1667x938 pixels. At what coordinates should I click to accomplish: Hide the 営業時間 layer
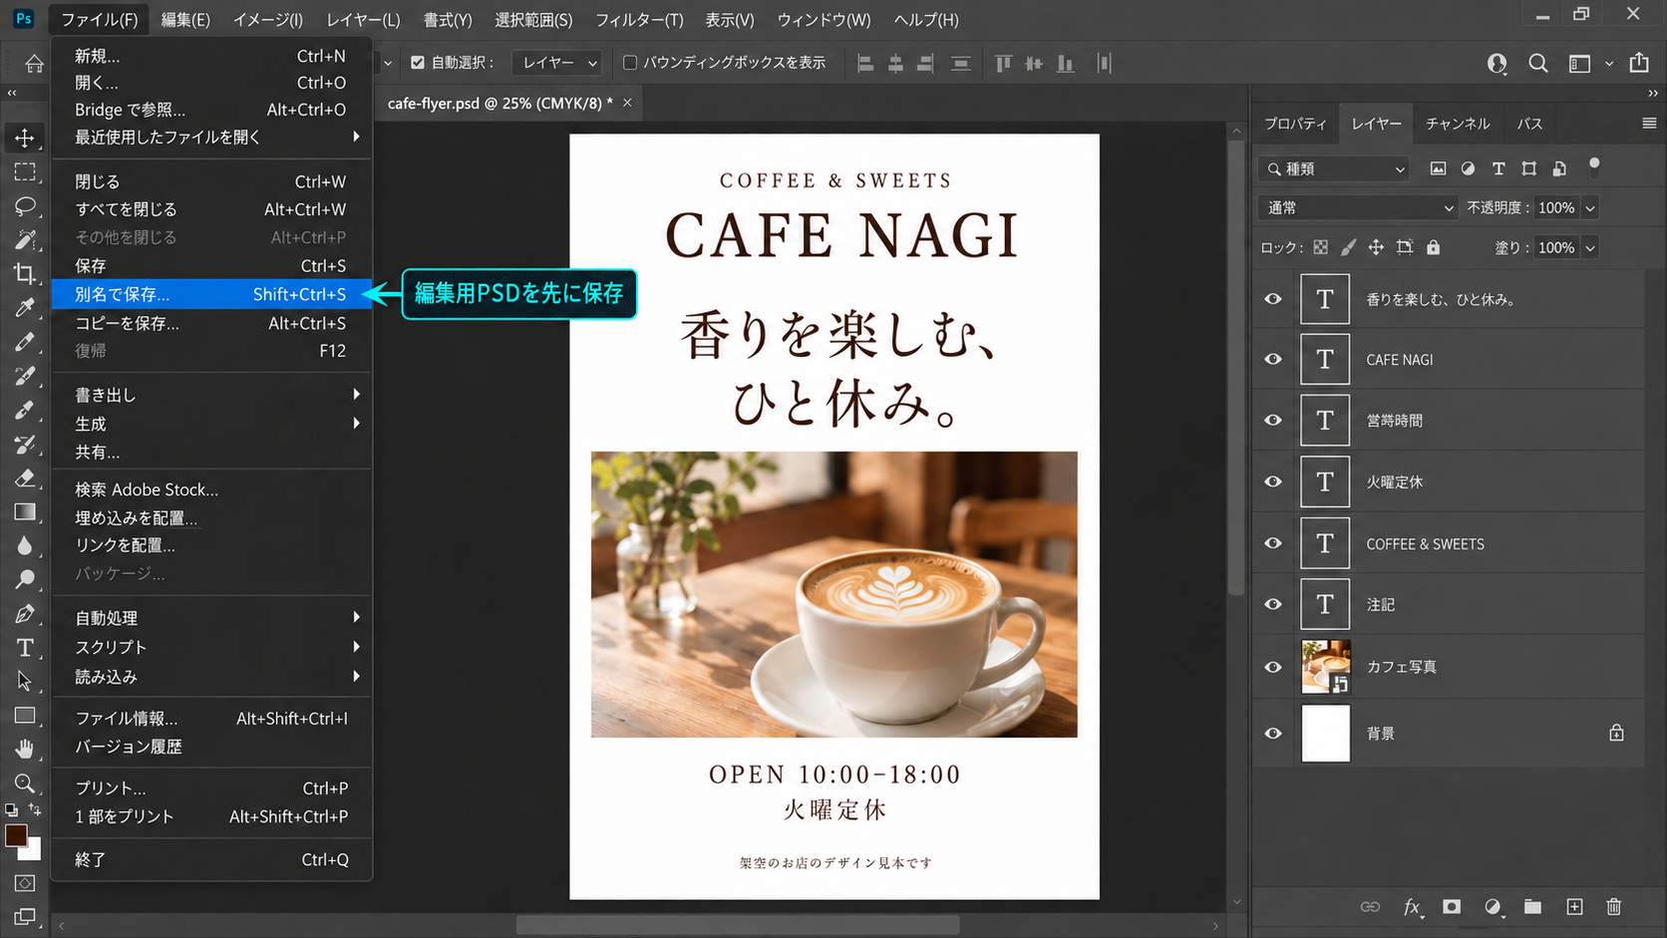(x=1273, y=420)
